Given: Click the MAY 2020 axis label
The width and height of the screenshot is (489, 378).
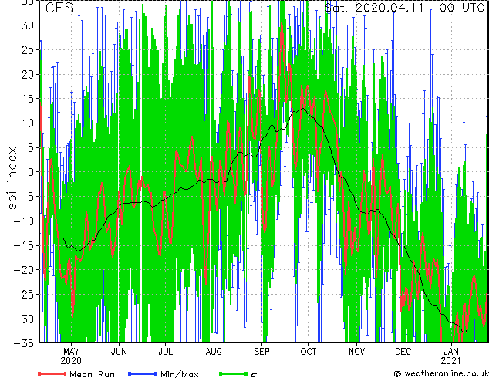Looking at the screenshot, I should [x=71, y=356].
